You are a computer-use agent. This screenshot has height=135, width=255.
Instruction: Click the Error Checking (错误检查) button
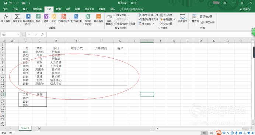[x=166, y=19]
